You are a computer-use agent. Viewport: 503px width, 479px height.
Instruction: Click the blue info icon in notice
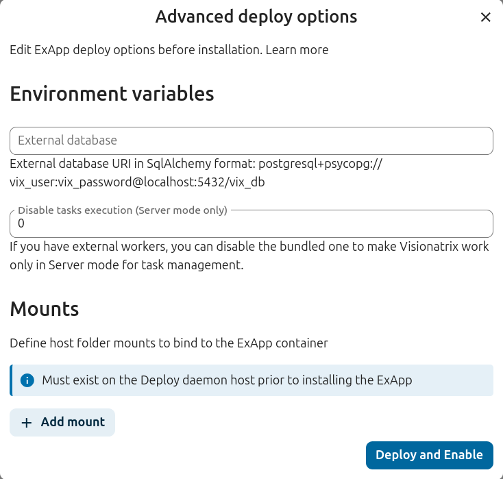pos(27,380)
